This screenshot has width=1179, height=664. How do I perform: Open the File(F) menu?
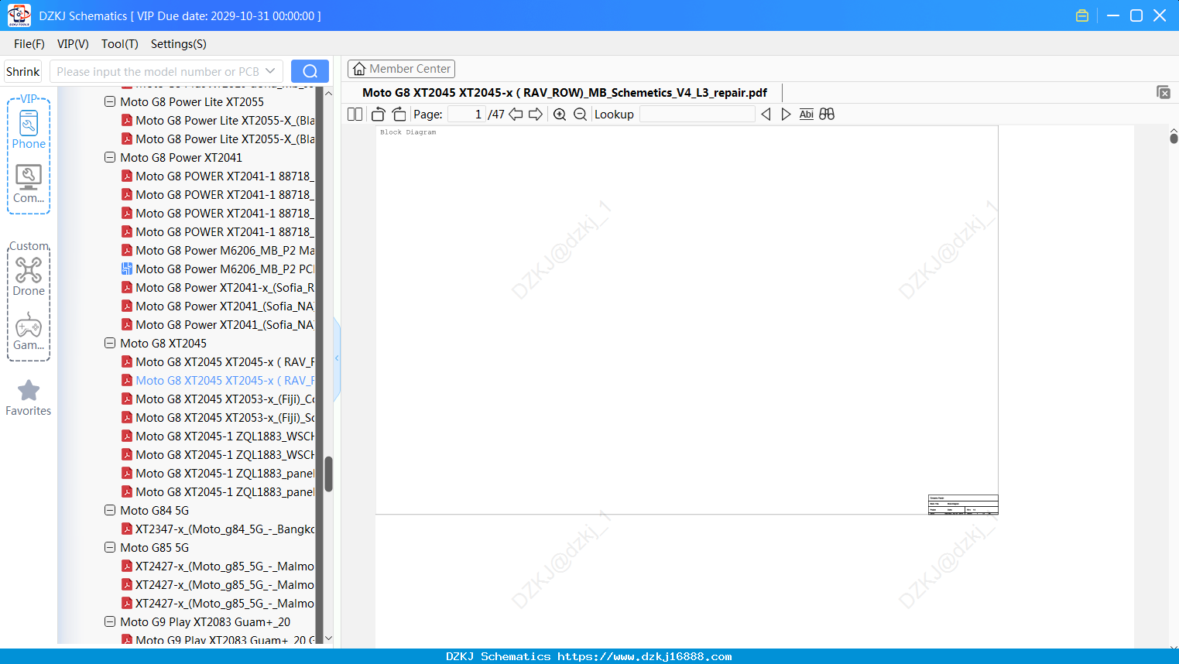point(29,44)
